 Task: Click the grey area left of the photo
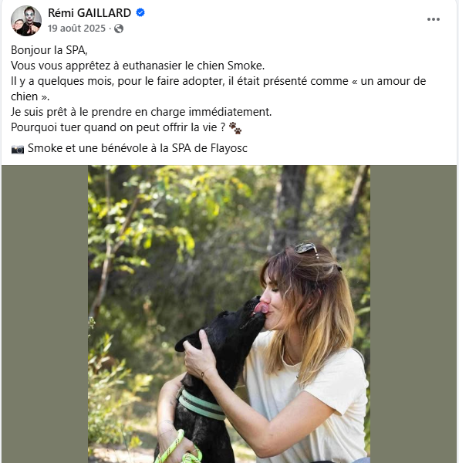pos(45,314)
